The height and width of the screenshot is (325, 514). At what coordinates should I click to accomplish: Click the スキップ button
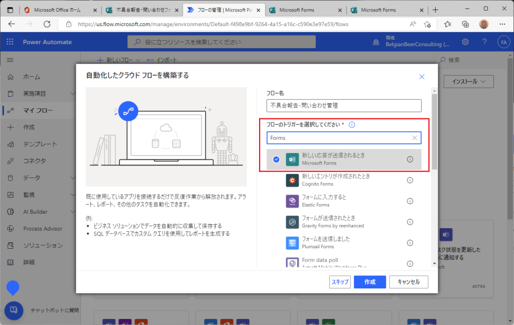pyautogui.click(x=340, y=282)
